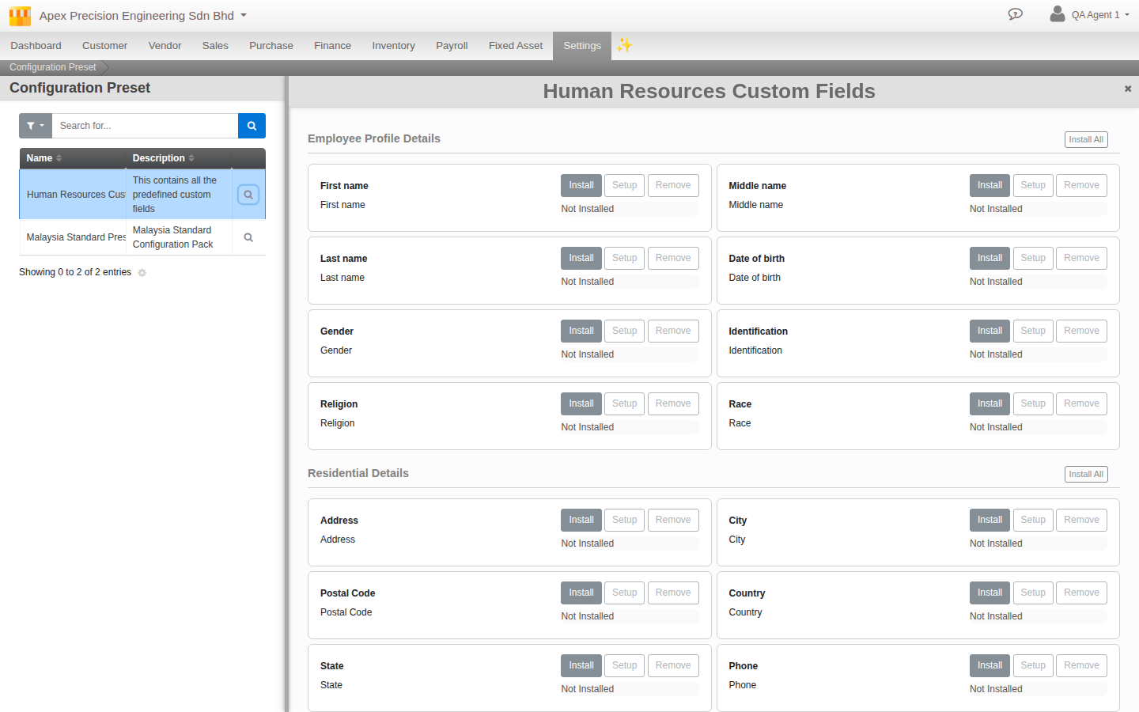Install the Gender field
1139x712 pixels.
[x=581, y=331]
